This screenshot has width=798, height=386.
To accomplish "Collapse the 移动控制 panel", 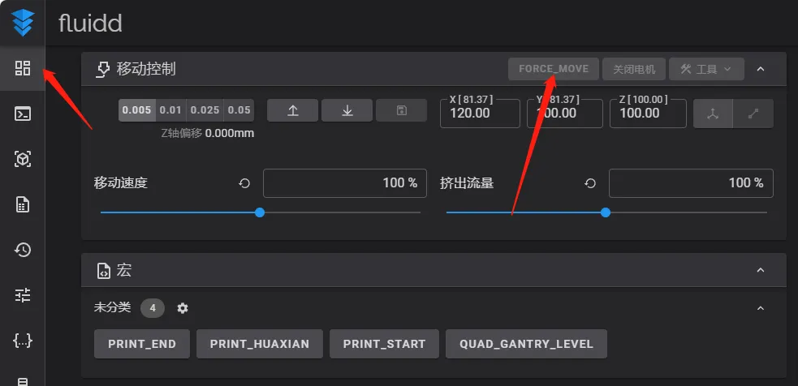I will click(x=761, y=69).
